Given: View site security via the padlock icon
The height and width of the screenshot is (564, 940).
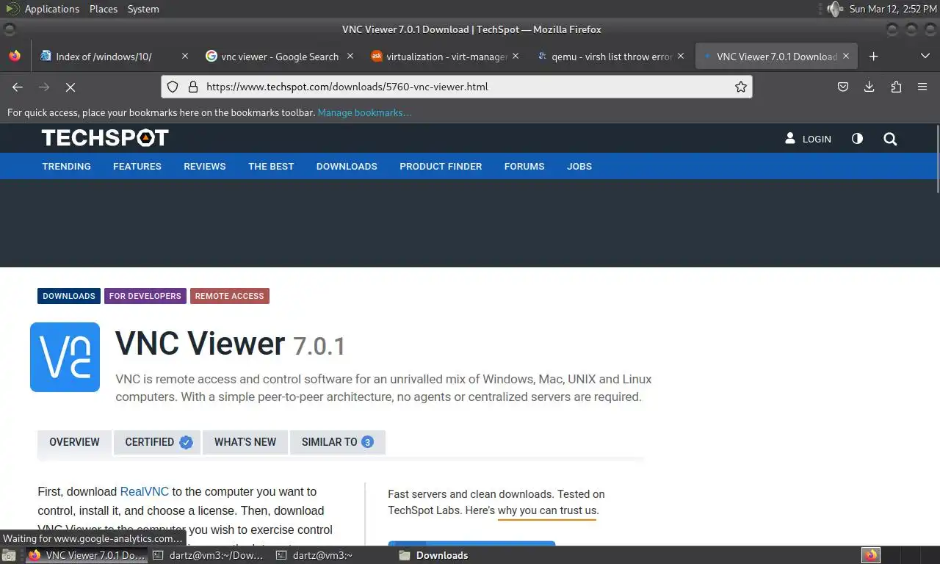Looking at the screenshot, I should point(193,87).
